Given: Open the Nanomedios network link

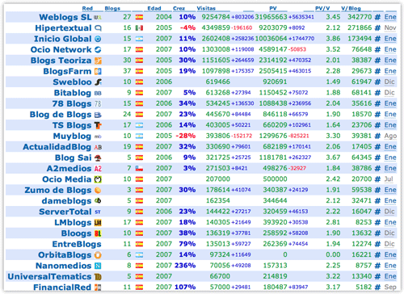Looking at the screenshot, I should (64, 266).
